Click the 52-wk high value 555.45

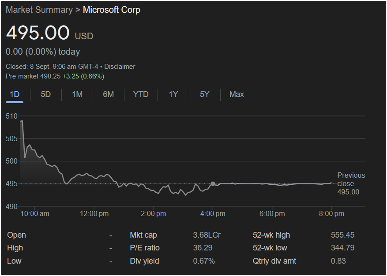pyautogui.click(x=342, y=235)
